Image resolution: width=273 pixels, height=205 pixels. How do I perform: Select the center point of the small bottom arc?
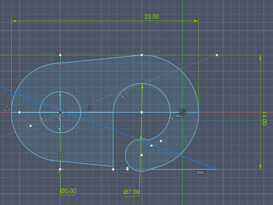(142, 155)
